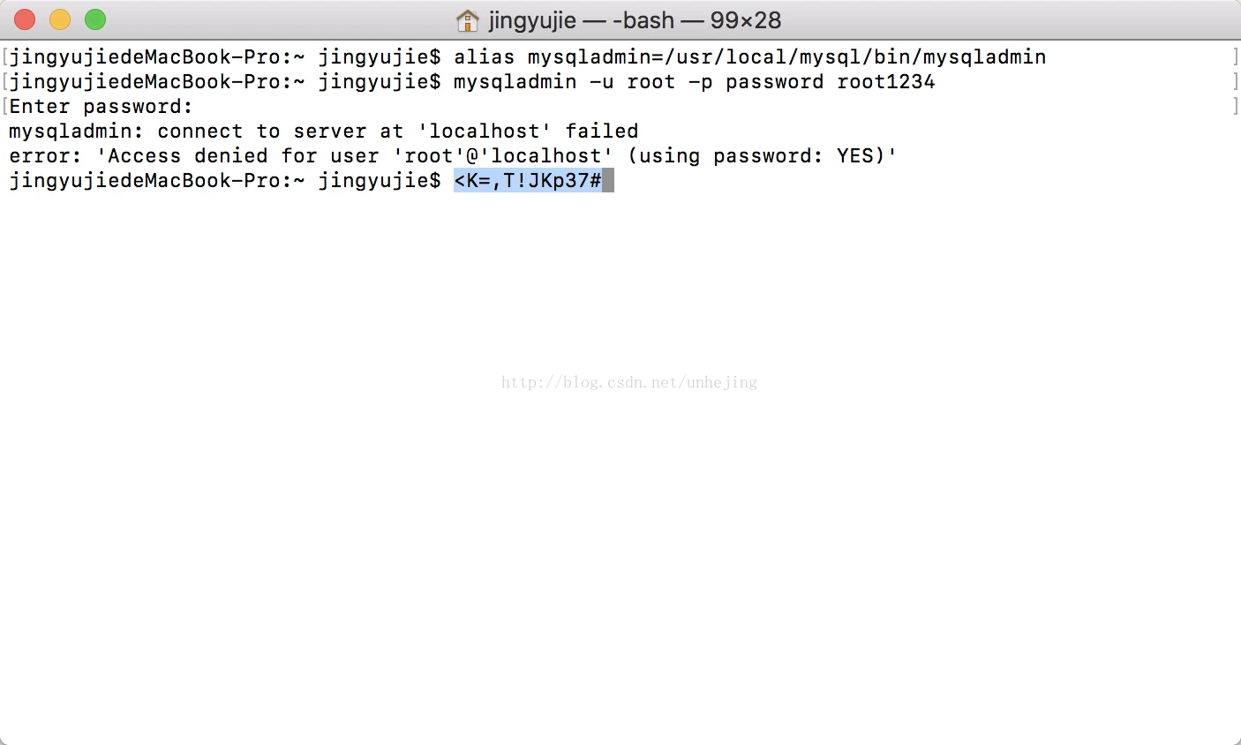Viewport: 1241px width, 745px height.
Task: Click the 'connect to server at' error text
Action: tap(281, 132)
